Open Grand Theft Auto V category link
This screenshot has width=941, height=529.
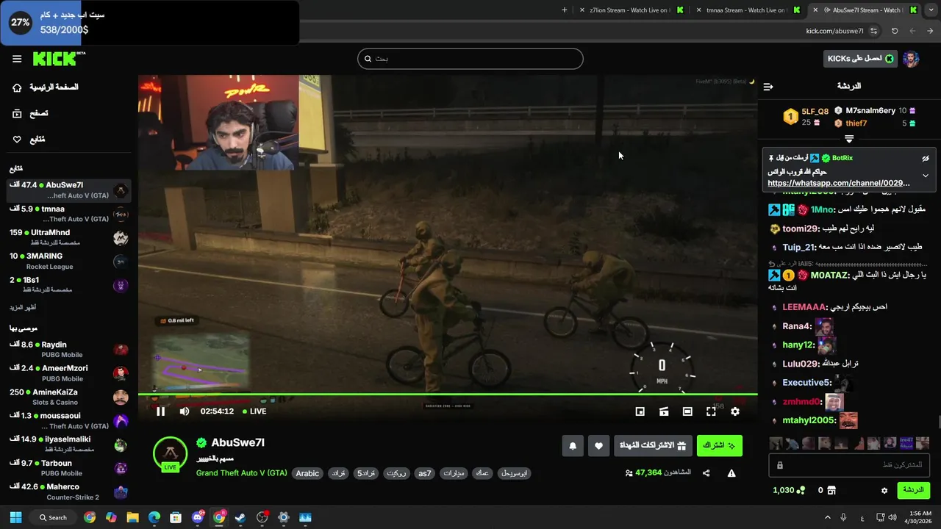[x=241, y=473]
